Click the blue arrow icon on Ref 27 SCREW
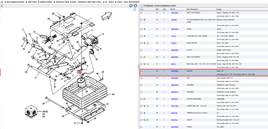 coord(144,106)
